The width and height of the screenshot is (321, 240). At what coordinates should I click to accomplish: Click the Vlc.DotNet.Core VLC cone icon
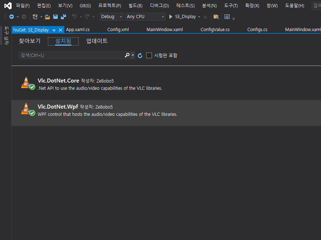27,83
